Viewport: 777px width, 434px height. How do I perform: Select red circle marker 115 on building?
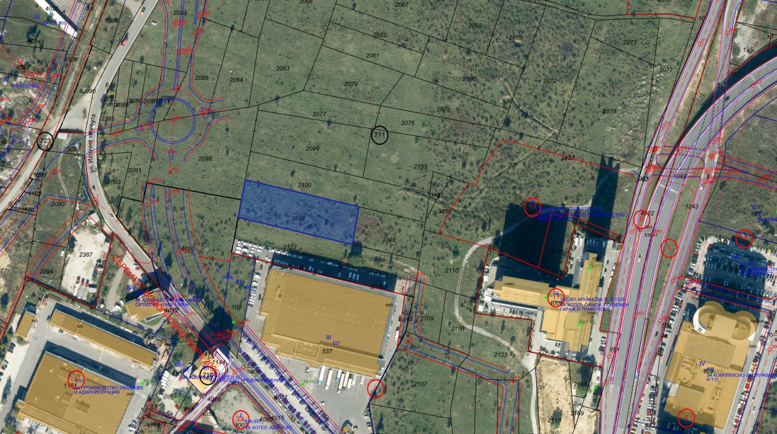[77, 379]
